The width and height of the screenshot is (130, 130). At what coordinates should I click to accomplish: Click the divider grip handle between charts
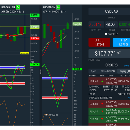click(x=41, y=71)
